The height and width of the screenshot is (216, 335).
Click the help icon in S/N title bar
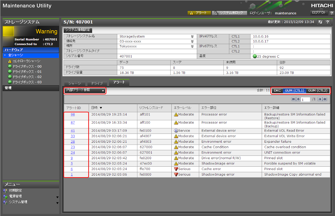(x=327, y=22)
